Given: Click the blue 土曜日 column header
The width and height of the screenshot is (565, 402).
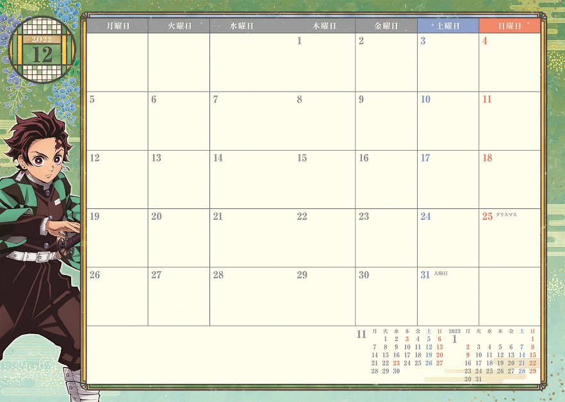Looking at the screenshot, I should point(448,26).
